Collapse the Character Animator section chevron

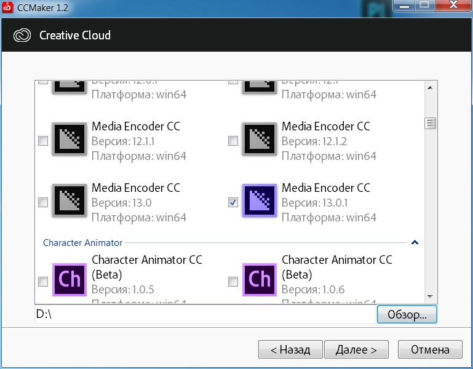[x=415, y=242]
